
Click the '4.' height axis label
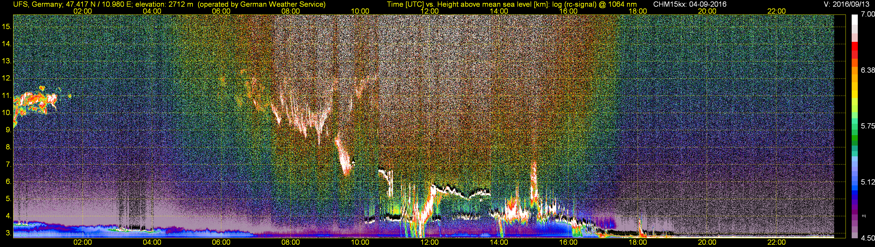point(8,216)
